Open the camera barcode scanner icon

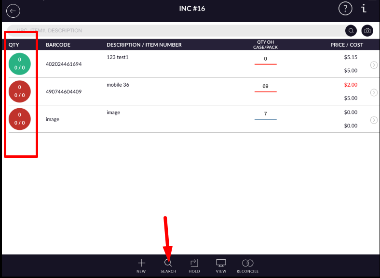[367, 31]
